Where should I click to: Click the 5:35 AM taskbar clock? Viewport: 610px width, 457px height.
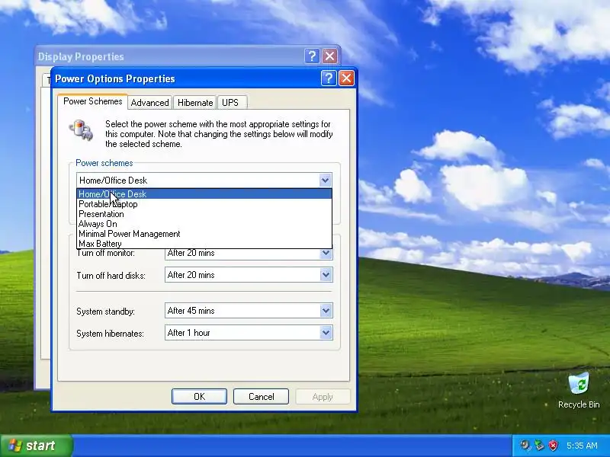[x=582, y=446]
